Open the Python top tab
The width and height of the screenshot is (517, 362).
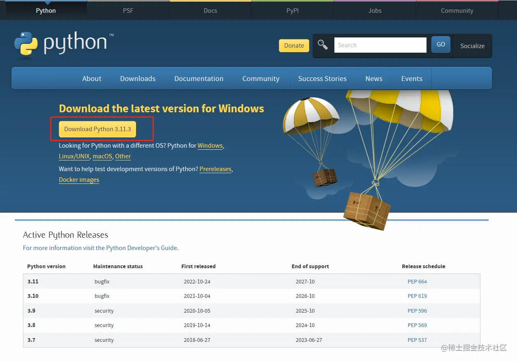point(46,11)
